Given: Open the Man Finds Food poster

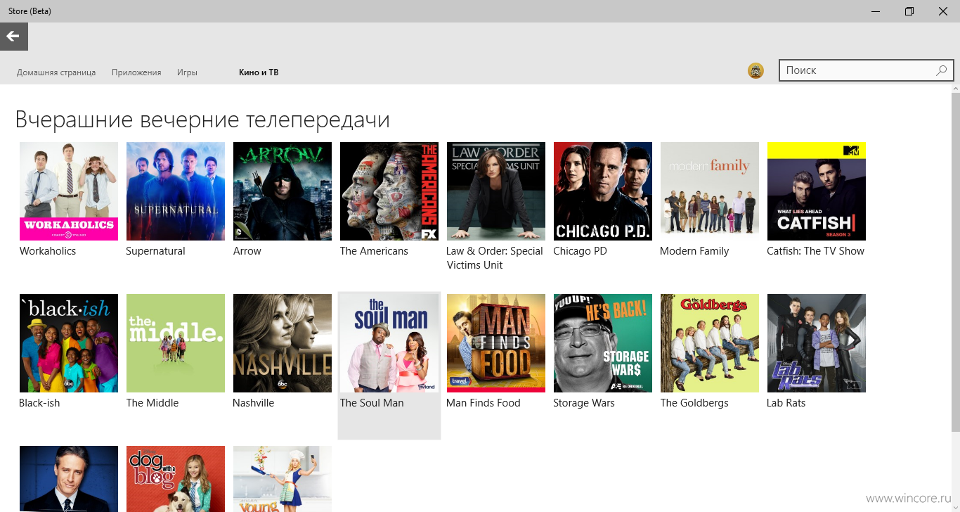Looking at the screenshot, I should pyautogui.click(x=496, y=343).
